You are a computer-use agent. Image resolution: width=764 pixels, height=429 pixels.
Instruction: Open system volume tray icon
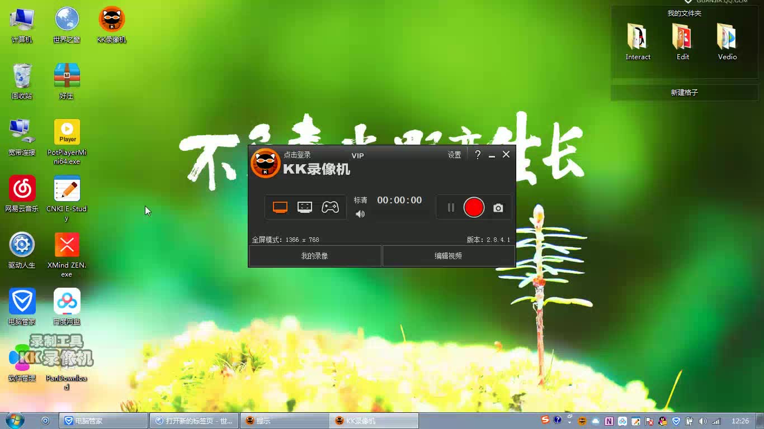702,421
